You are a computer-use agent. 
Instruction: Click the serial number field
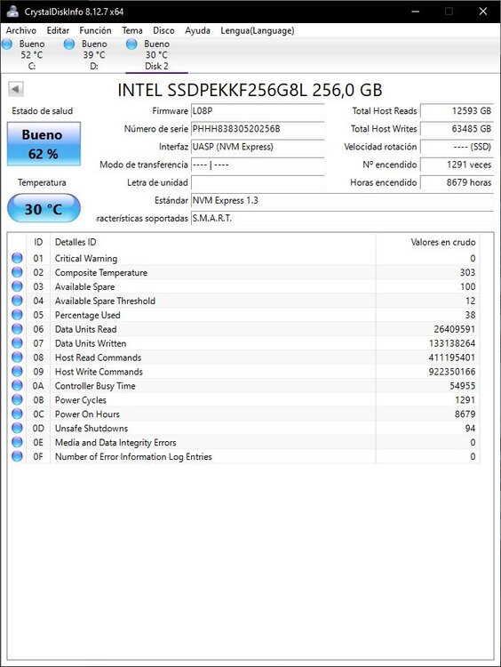(258, 129)
